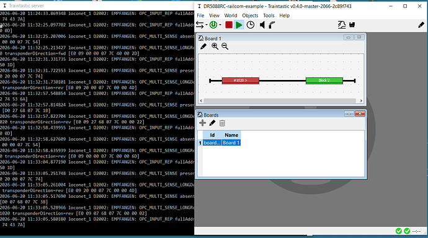The image size is (428, 238).
Task: Click the Board 1 scrollbar left arrow
Action: tap(201, 100)
